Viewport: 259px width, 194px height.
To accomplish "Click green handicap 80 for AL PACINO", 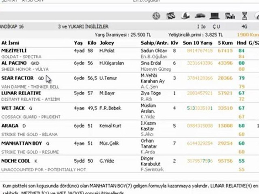I will (x=241, y=63).
